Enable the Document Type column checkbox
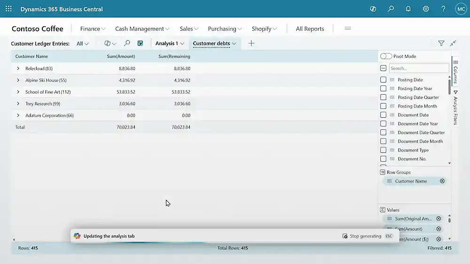 click(x=384, y=150)
